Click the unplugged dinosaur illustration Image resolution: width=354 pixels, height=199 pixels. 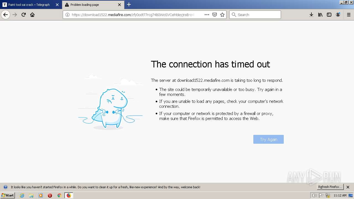(x=111, y=102)
